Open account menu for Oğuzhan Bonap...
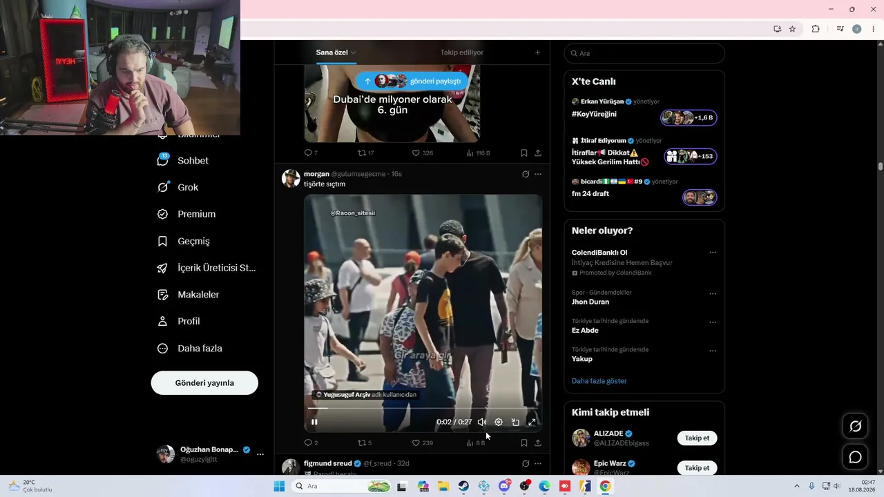 point(211,454)
